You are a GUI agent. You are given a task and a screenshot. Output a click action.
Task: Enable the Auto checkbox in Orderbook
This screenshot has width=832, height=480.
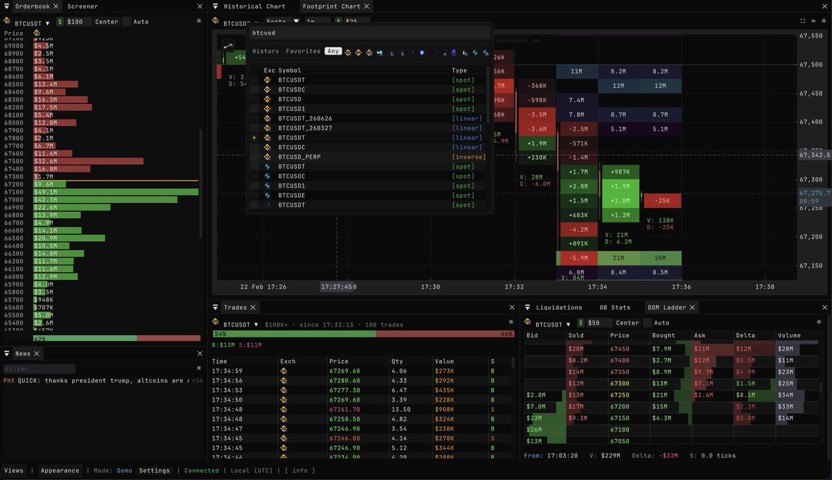pyautogui.click(x=127, y=21)
